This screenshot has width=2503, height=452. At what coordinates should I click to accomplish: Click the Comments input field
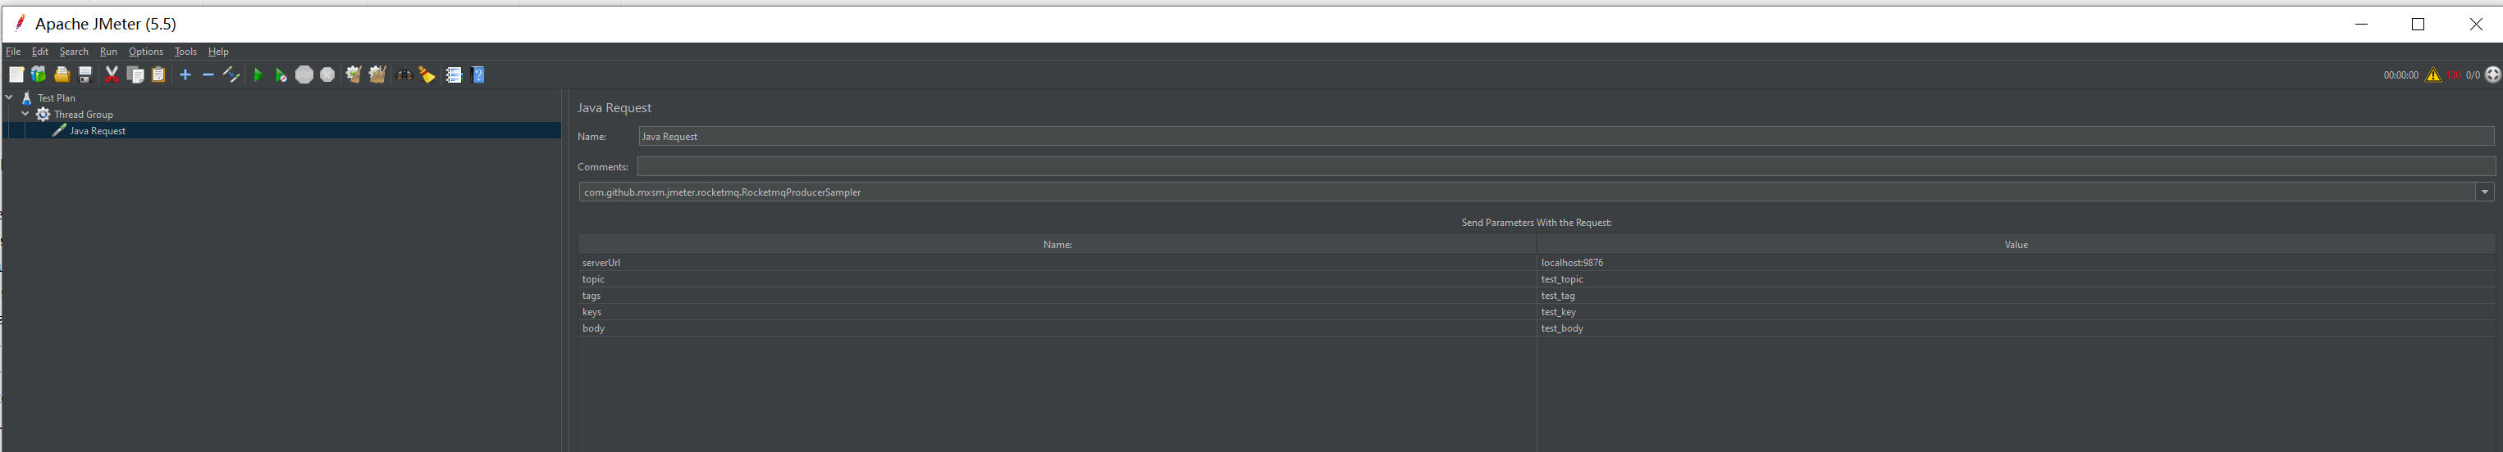(1565, 167)
